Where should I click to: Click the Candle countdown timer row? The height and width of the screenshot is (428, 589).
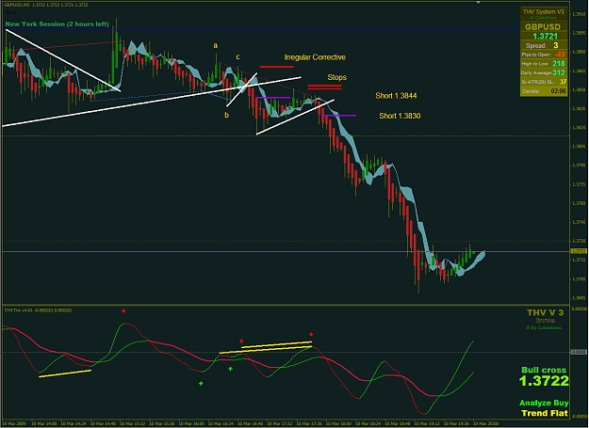[x=544, y=91]
